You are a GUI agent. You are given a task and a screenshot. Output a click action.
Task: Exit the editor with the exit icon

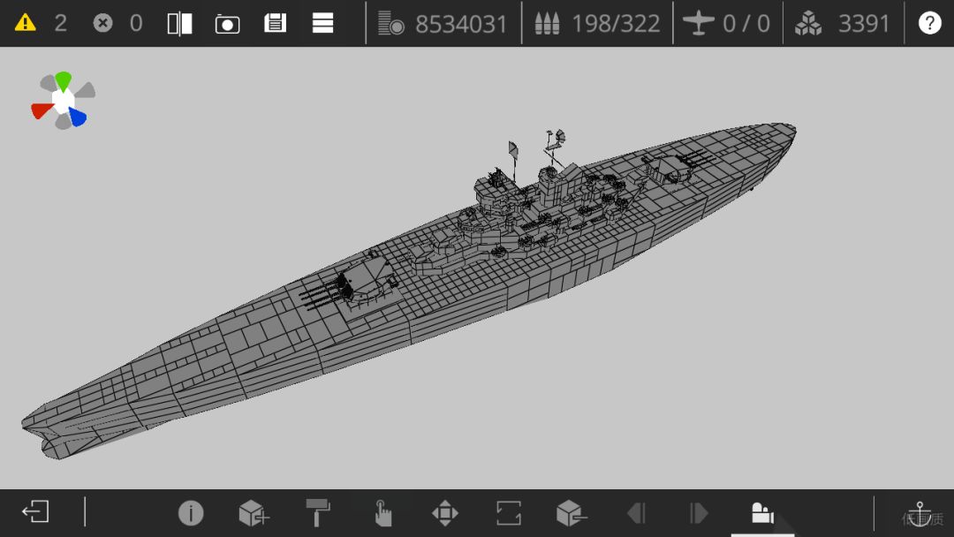(x=35, y=511)
